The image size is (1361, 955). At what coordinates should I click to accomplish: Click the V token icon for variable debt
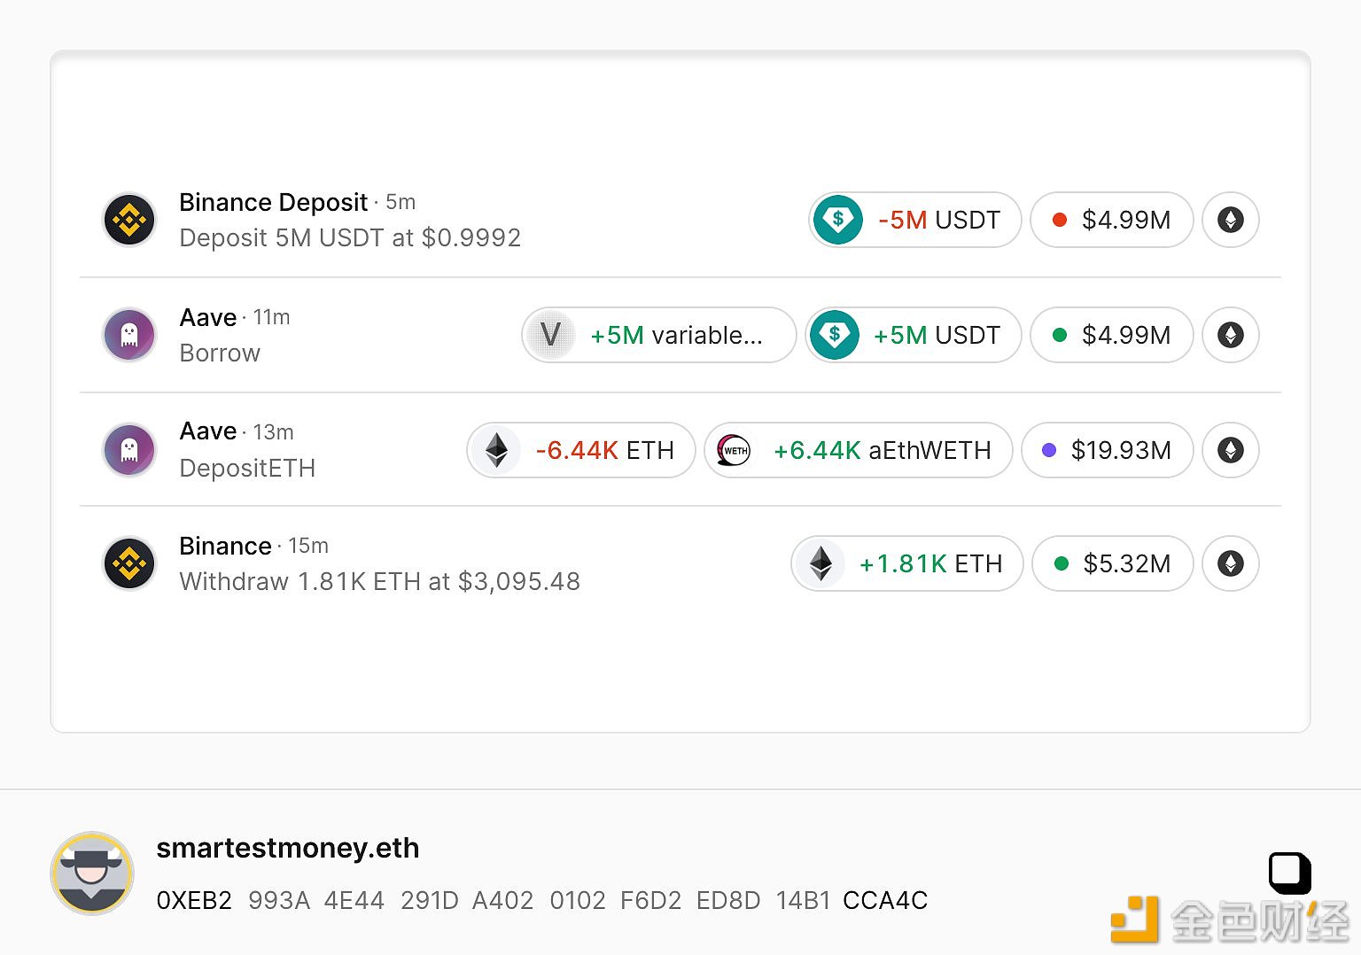click(x=550, y=335)
